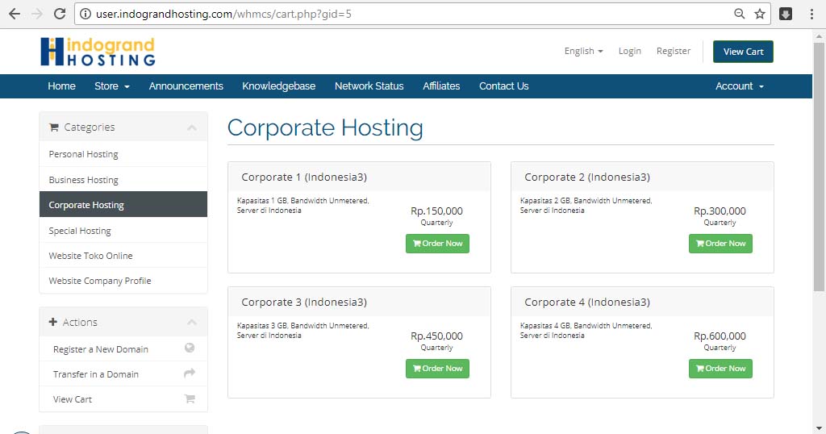Image resolution: width=826 pixels, height=434 pixels.
Task: Click the globe icon beside Register a New Domain
Action: (190, 348)
